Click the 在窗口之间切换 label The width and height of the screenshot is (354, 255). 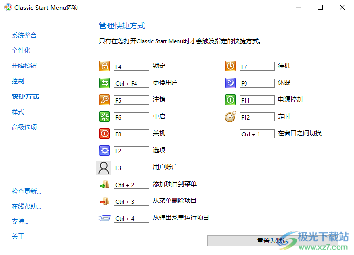coord(300,133)
